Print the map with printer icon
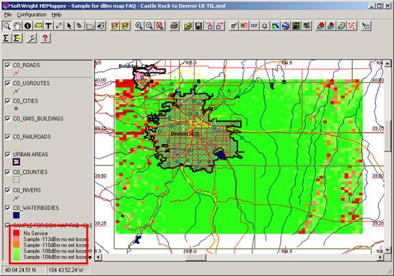 click(x=174, y=26)
